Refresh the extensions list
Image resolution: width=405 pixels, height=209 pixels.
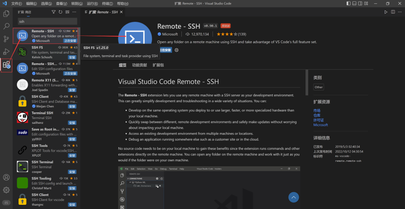[60, 12]
